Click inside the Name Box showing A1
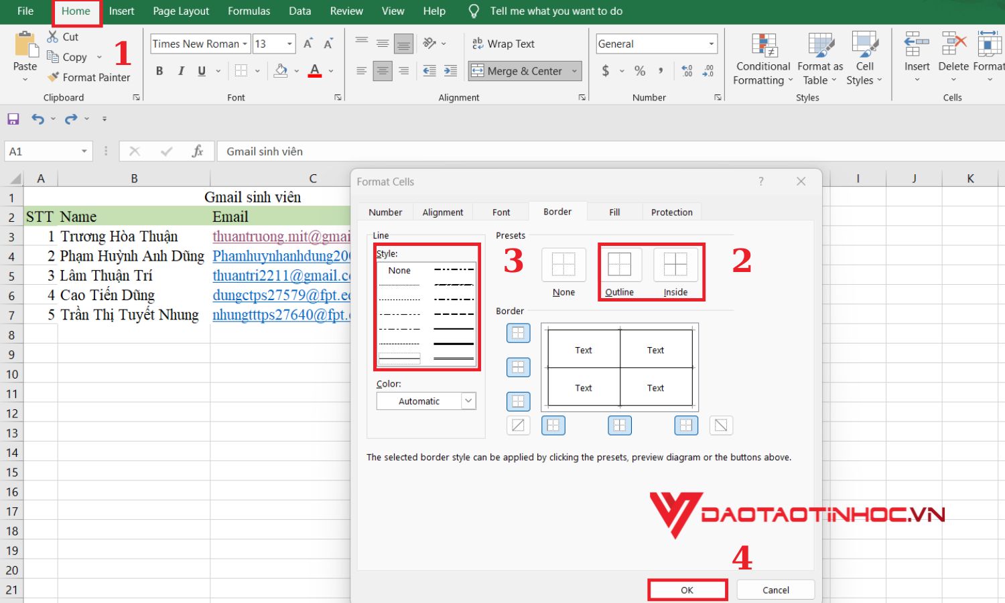This screenshot has width=1005, height=603. (x=40, y=151)
